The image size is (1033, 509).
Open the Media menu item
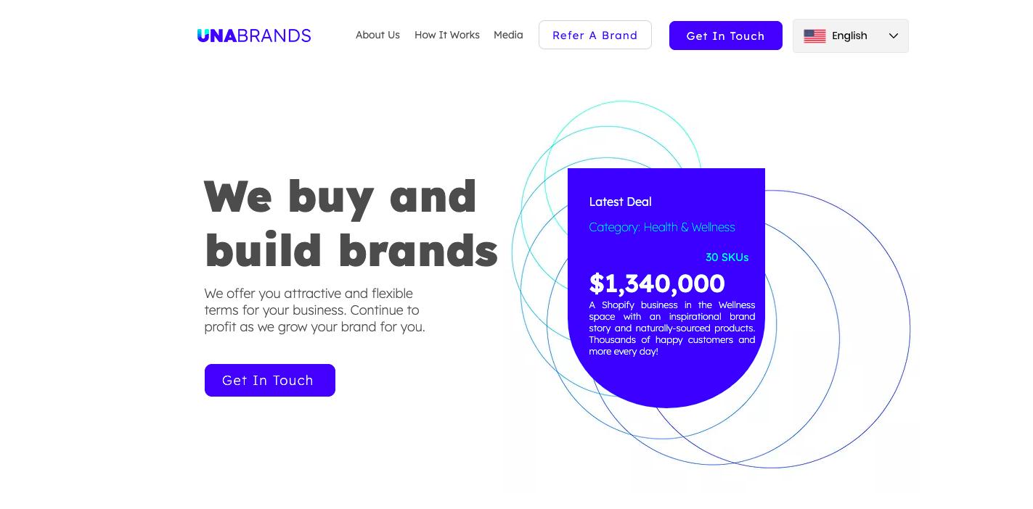pyautogui.click(x=508, y=35)
